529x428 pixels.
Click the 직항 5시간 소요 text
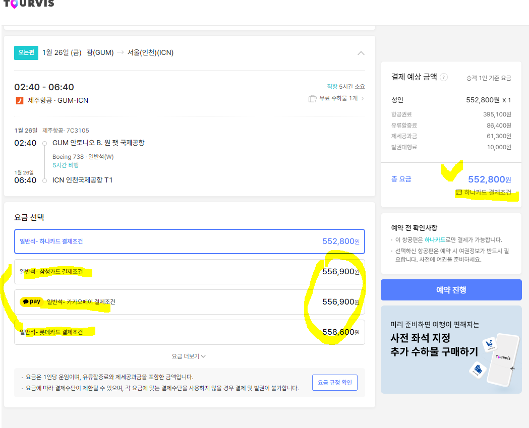(346, 87)
